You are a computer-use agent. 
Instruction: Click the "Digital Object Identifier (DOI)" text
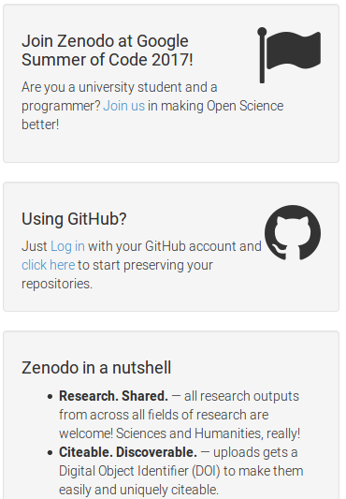[x=139, y=471]
